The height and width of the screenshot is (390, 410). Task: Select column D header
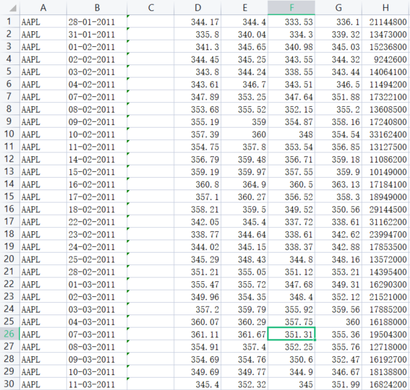tap(198, 8)
